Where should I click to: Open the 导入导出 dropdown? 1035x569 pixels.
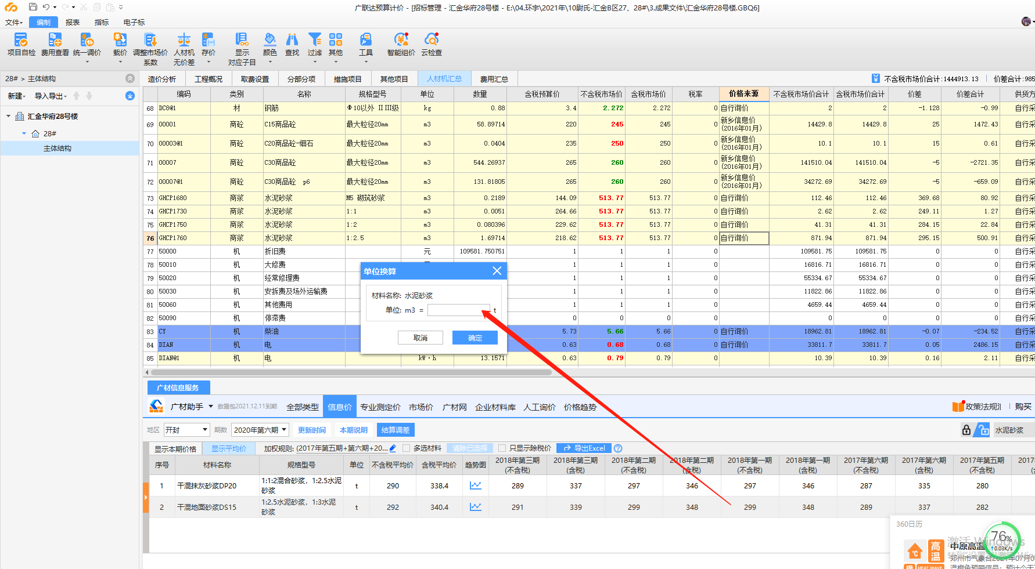pos(51,96)
